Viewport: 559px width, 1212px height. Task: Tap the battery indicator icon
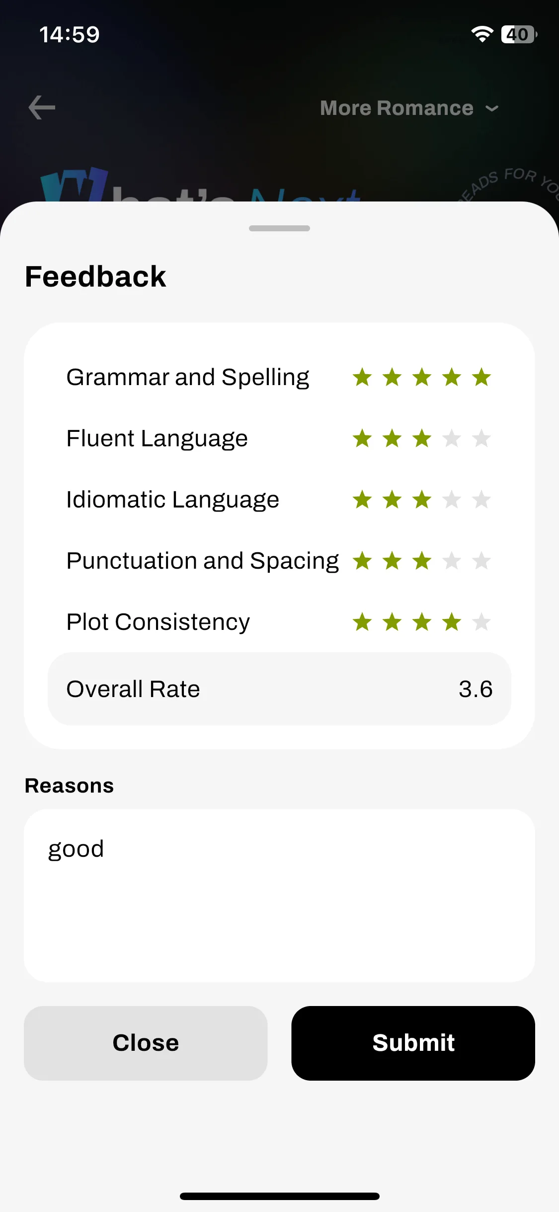point(519,34)
